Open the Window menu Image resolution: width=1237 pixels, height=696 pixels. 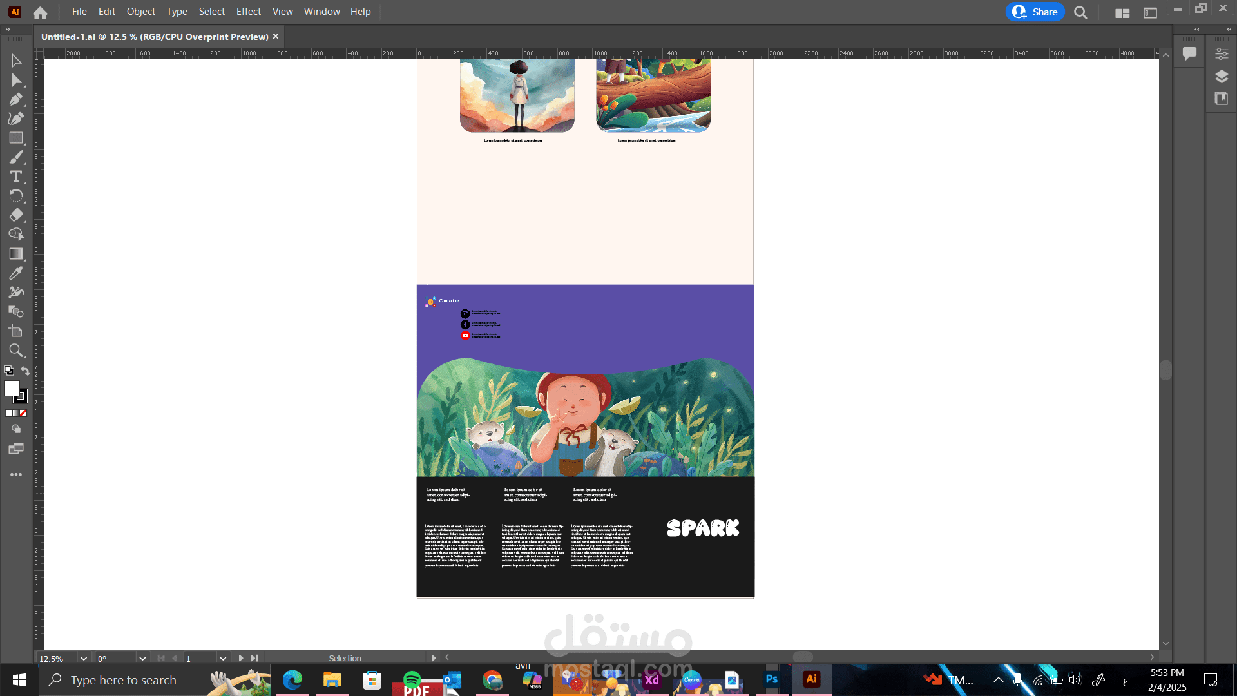click(x=322, y=12)
